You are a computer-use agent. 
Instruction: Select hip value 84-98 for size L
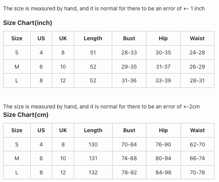click(163, 172)
